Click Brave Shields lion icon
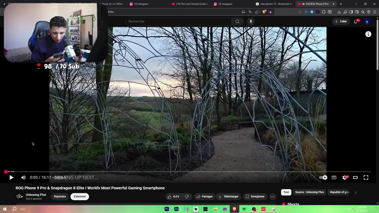Image resolution: width=379 pixels, height=213 pixels. (264, 12)
